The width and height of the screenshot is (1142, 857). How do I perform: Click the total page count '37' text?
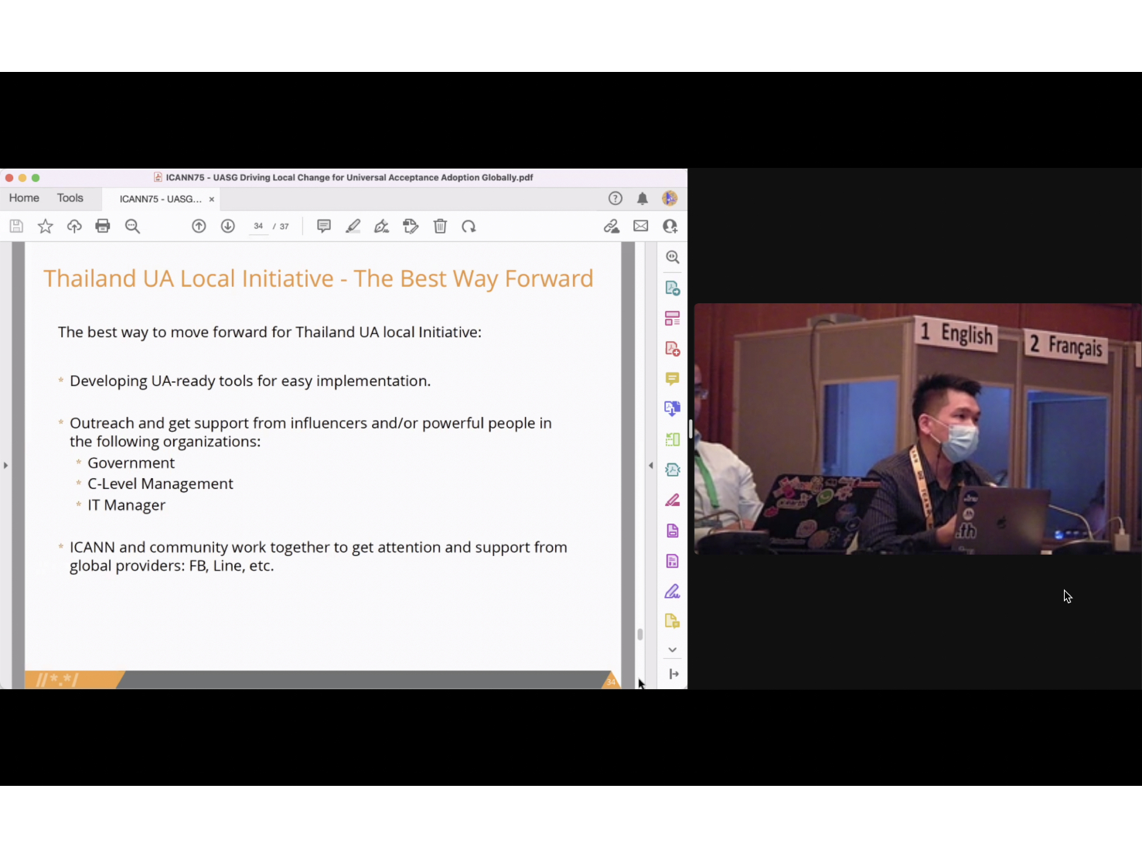tap(285, 226)
